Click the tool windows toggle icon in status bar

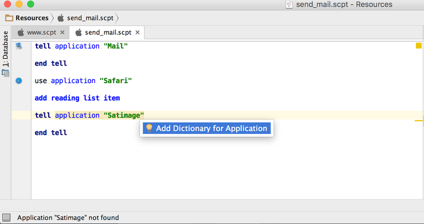tap(6, 217)
